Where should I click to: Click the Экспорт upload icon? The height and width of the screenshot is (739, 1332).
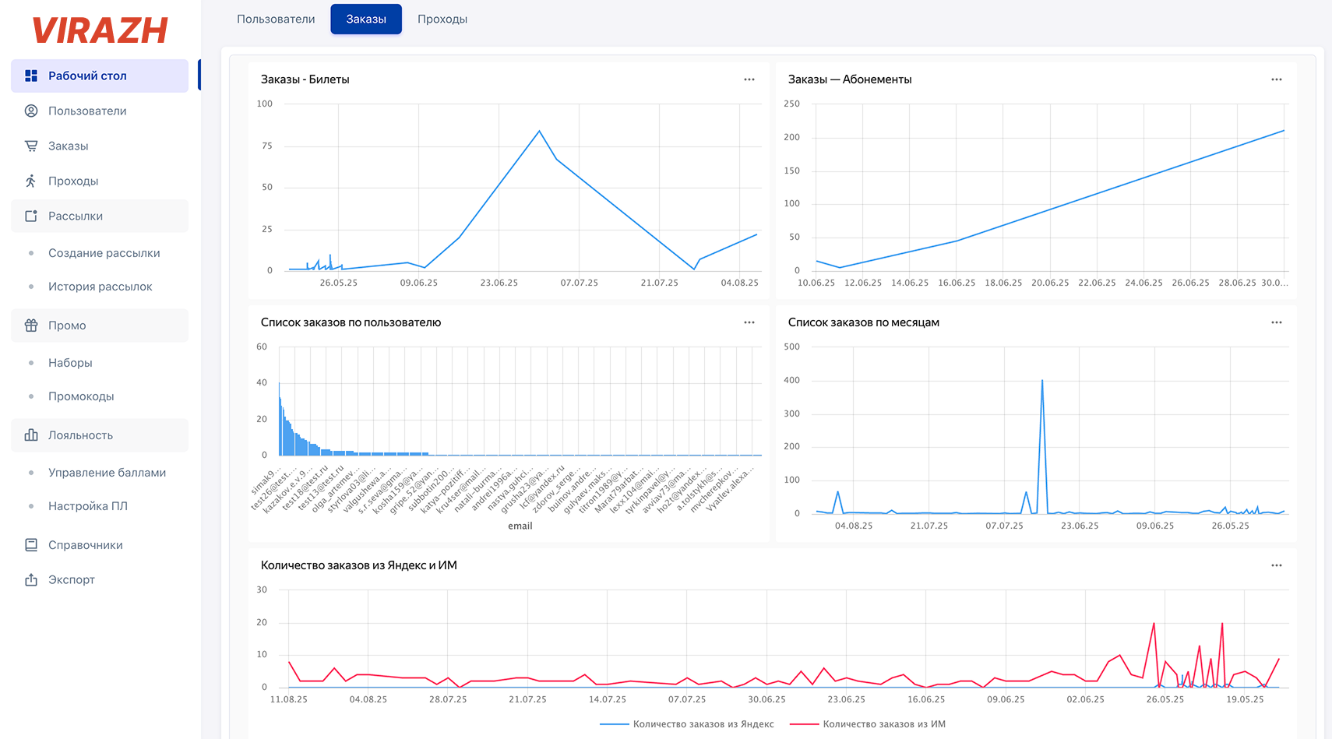(x=31, y=579)
